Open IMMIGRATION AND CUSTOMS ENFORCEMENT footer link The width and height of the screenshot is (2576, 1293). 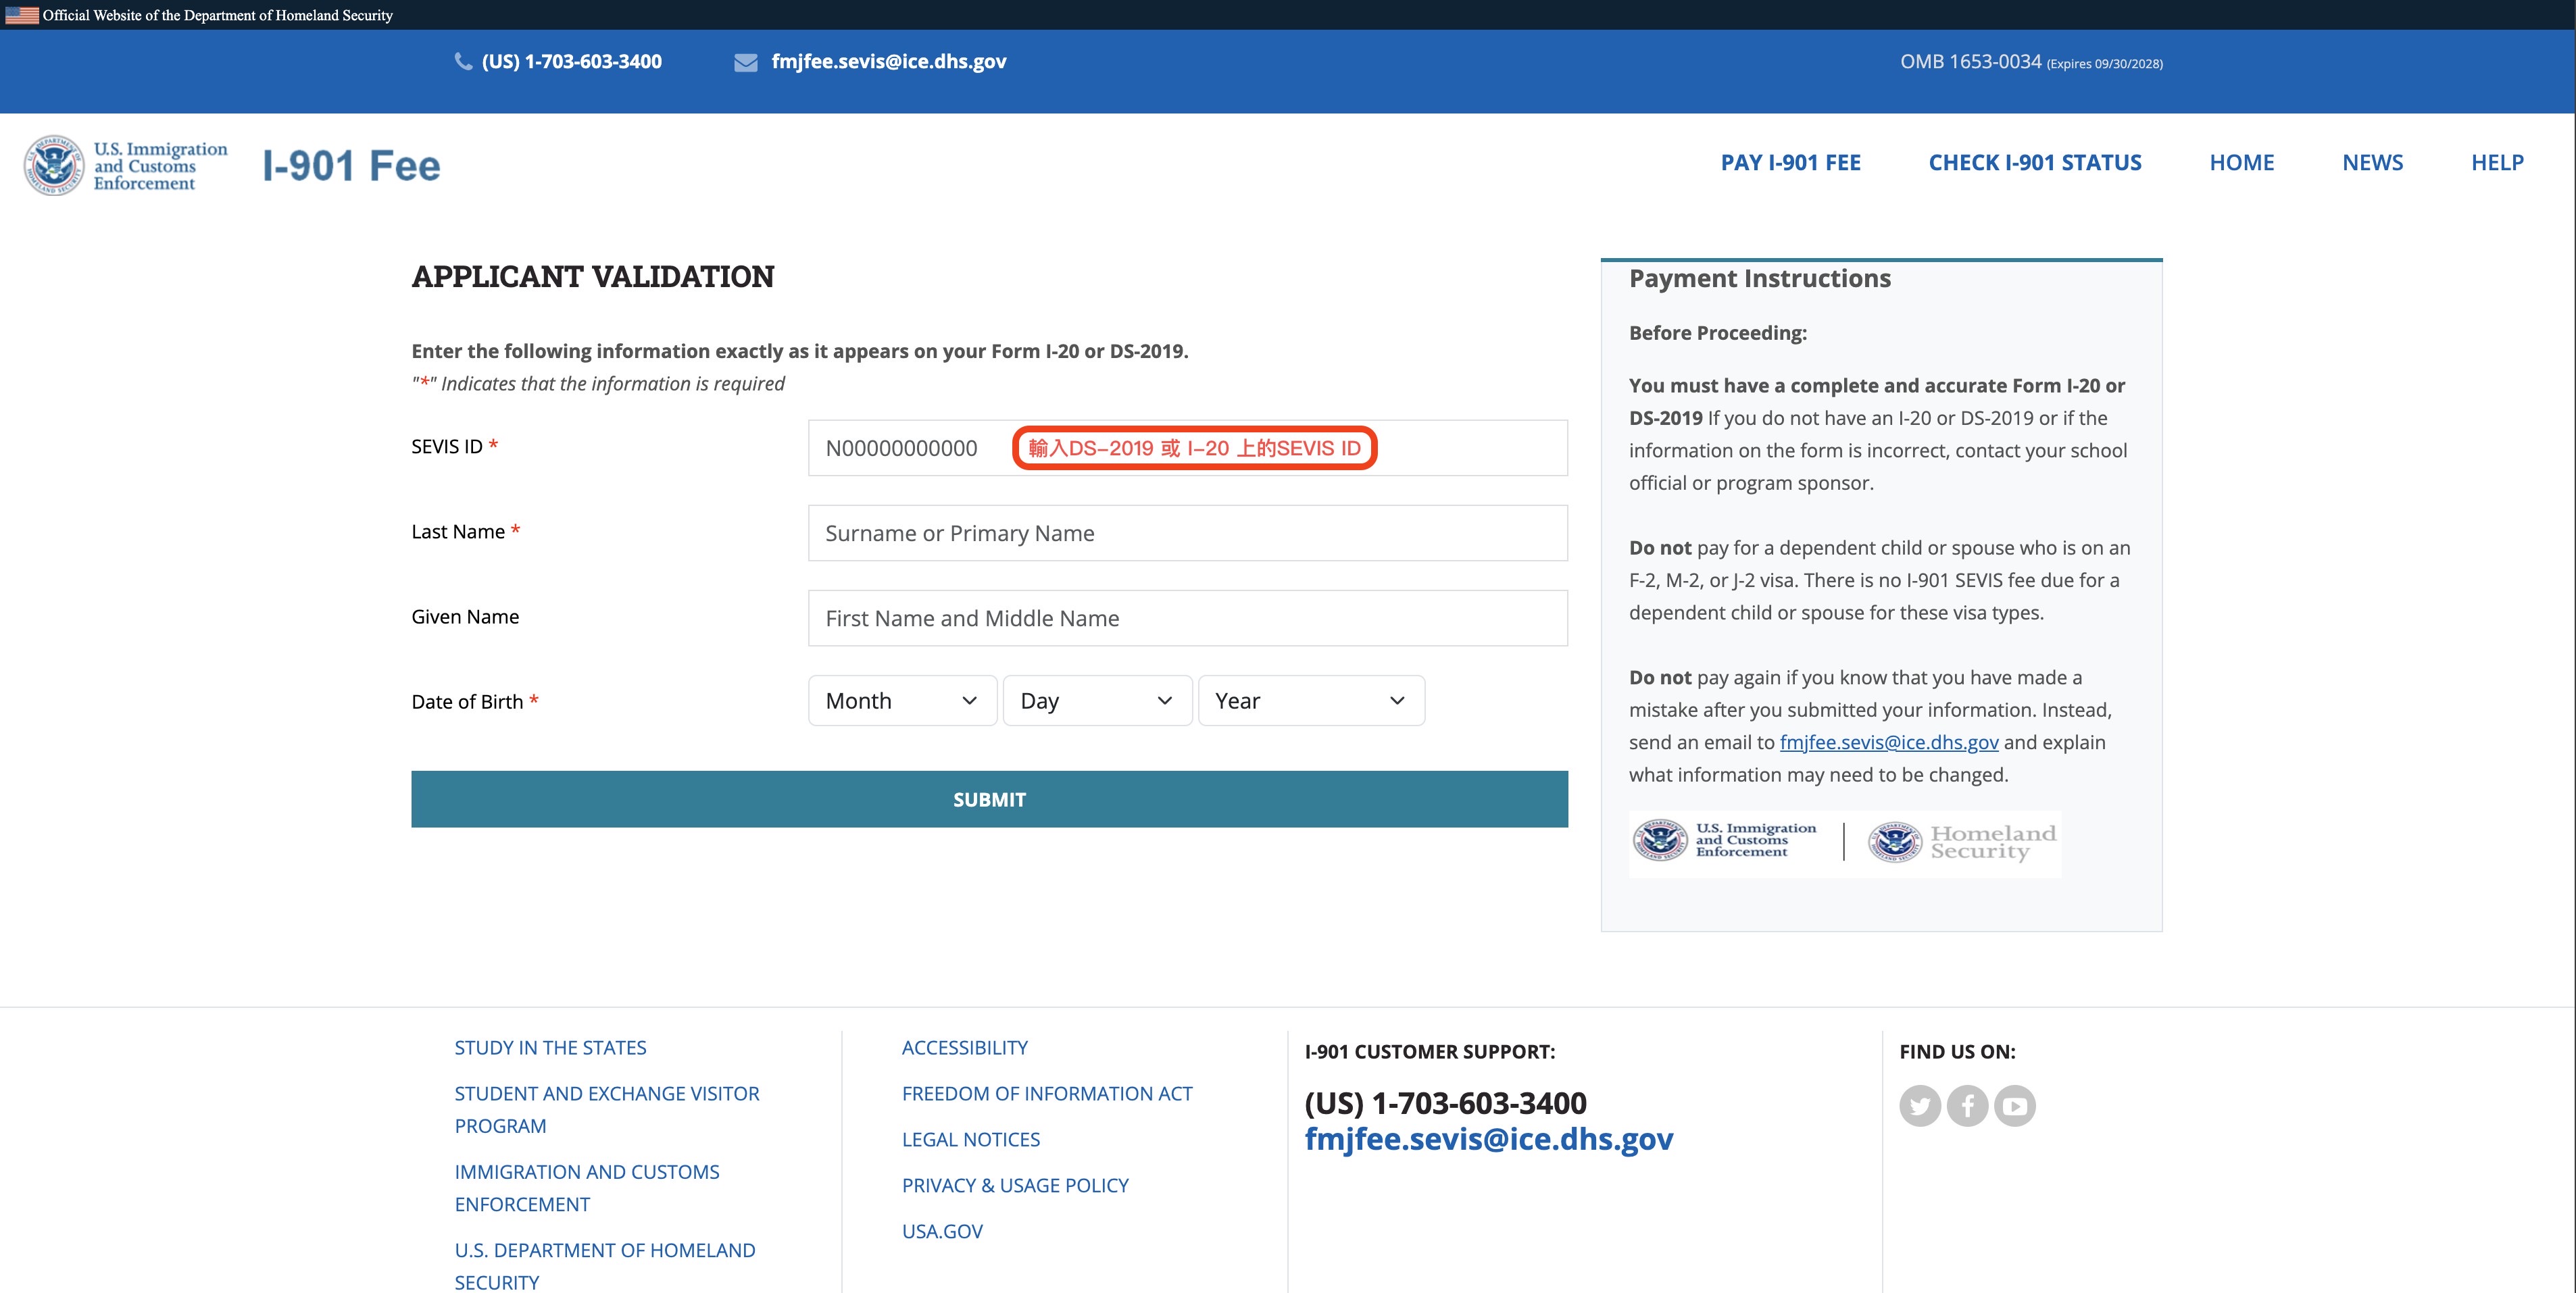click(587, 1188)
